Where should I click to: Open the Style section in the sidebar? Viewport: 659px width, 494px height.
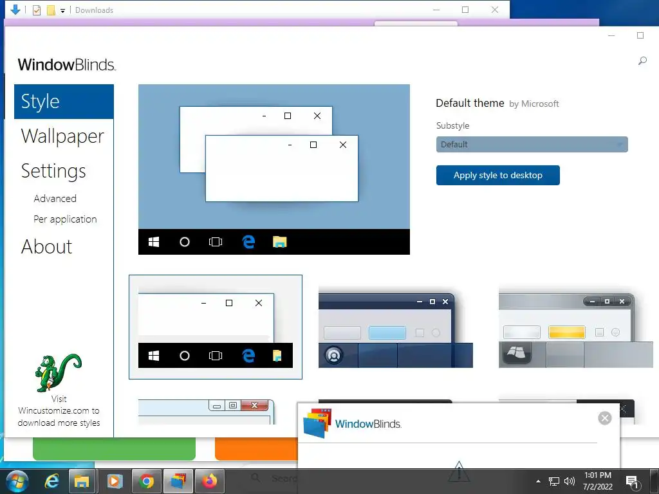point(64,102)
